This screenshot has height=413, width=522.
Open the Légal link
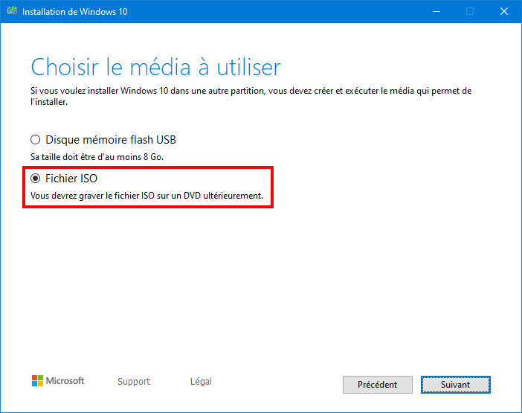pos(201,381)
